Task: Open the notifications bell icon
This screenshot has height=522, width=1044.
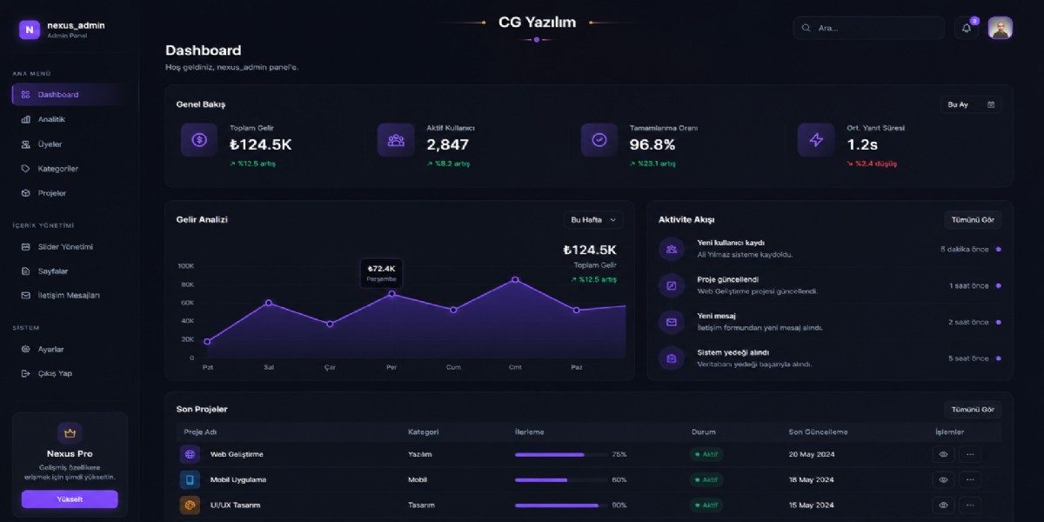Action: (x=966, y=28)
